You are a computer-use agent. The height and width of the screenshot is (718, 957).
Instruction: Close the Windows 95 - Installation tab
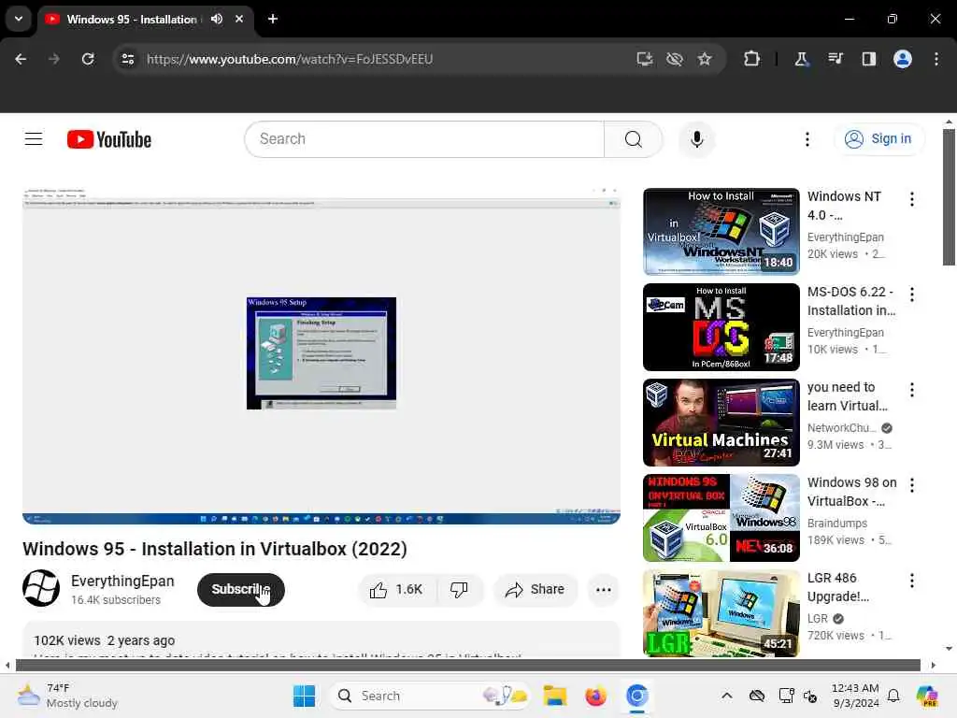[x=239, y=19]
